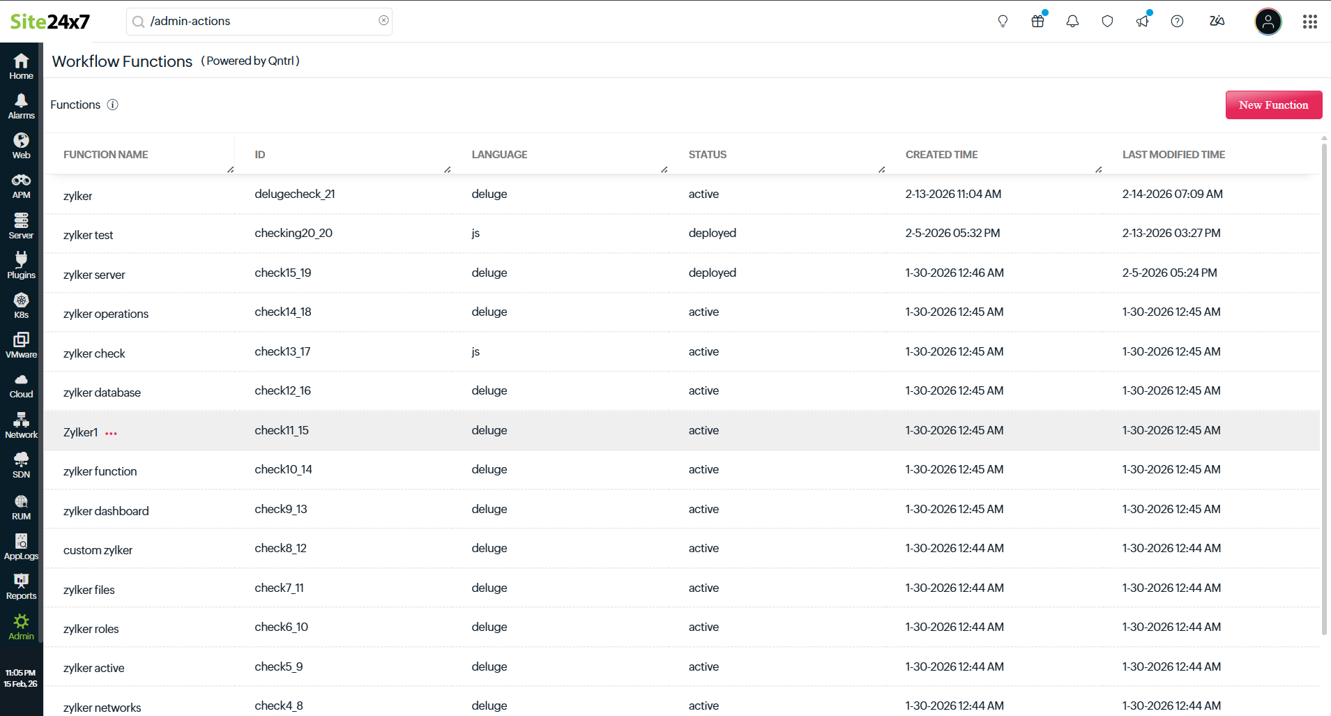Open the three-dot menu for Zylker1
1331x716 pixels.
click(111, 433)
